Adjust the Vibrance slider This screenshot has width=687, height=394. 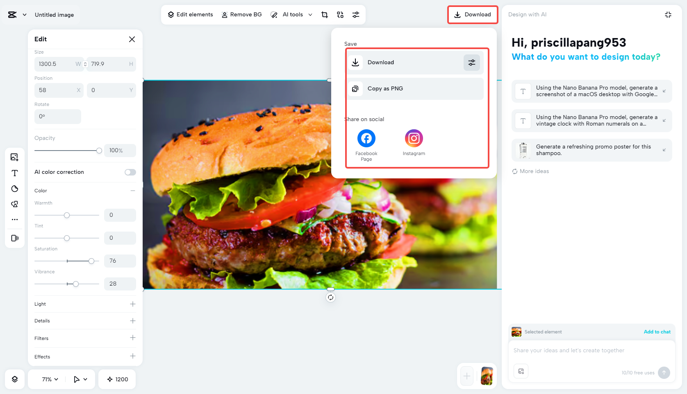coord(76,284)
